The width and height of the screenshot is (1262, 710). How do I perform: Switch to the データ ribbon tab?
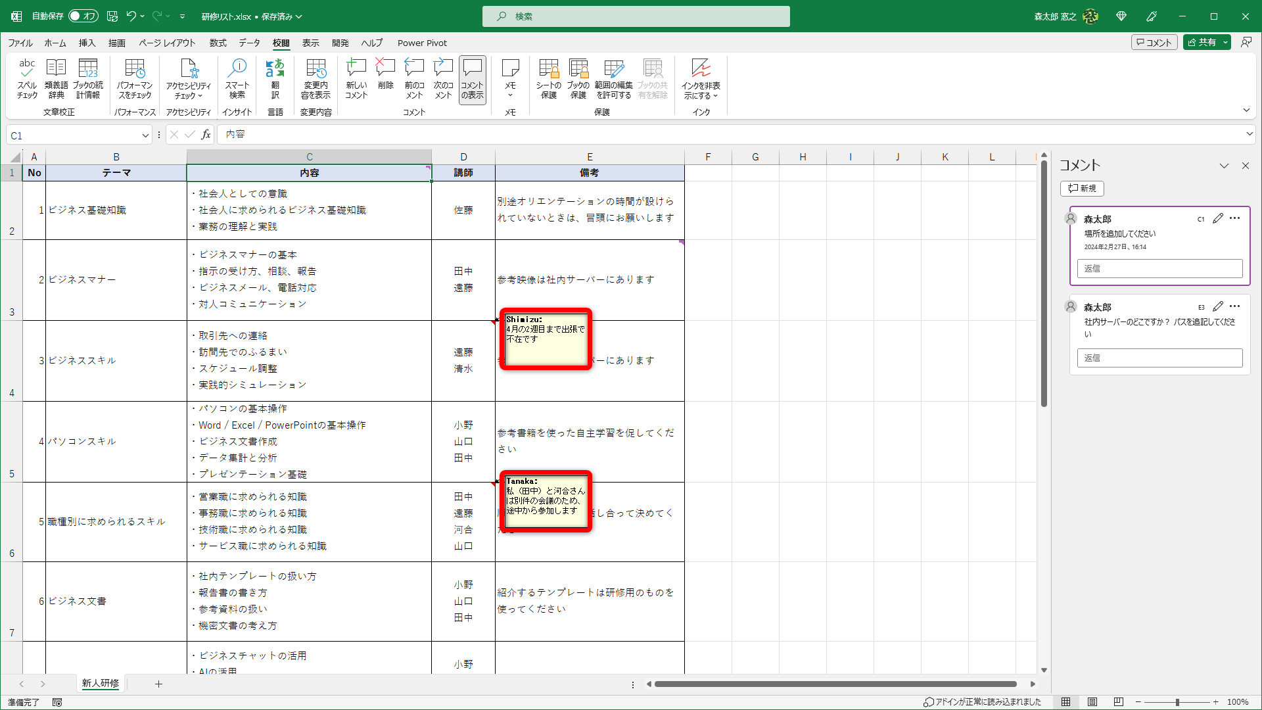[x=249, y=43]
